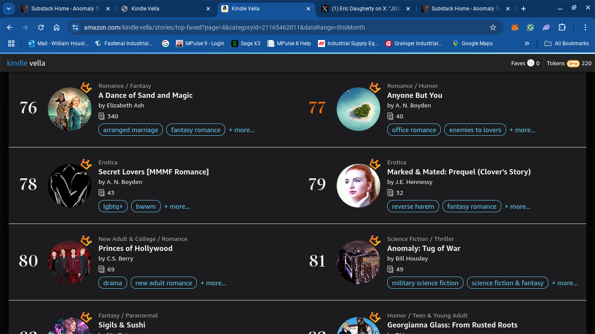Bookmark this page with star icon
Viewport: 595px width, 334px height.
(493, 27)
